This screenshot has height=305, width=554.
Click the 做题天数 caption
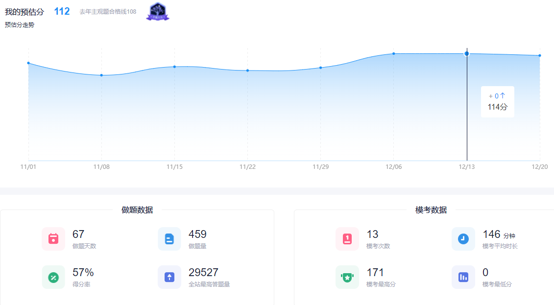84,246
